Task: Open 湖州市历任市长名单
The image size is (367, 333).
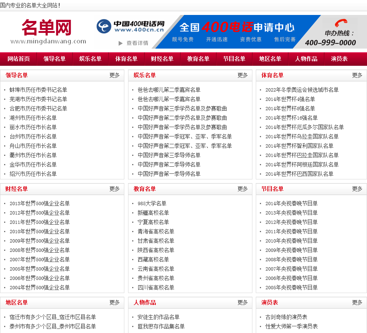Action: [33, 118]
